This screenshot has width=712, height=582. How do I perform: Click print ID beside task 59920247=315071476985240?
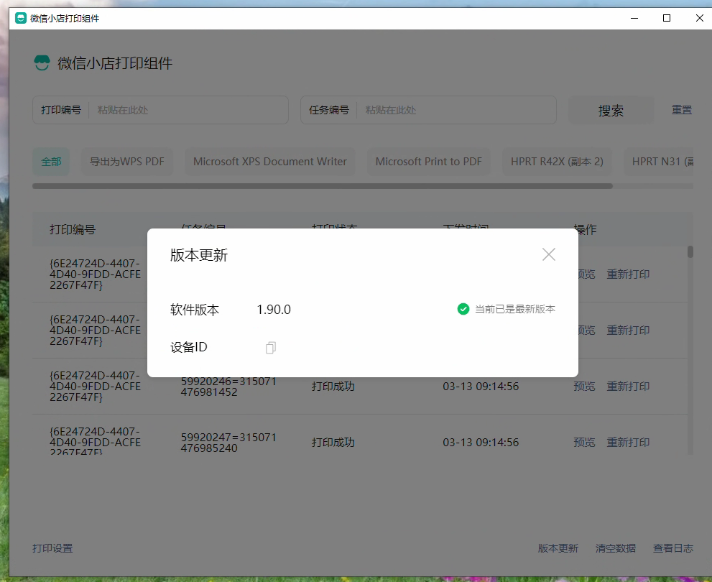pyautogui.click(x=95, y=441)
